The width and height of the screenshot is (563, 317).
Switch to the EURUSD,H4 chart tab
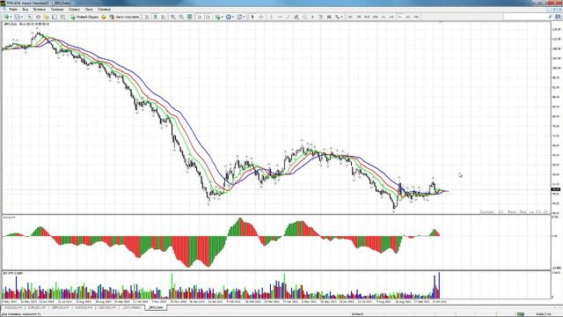pyautogui.click(x=36, y=307)
